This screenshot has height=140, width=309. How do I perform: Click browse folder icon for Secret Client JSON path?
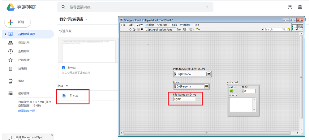(209, 74)
